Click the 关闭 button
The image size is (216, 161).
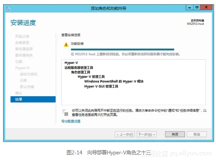175,134
